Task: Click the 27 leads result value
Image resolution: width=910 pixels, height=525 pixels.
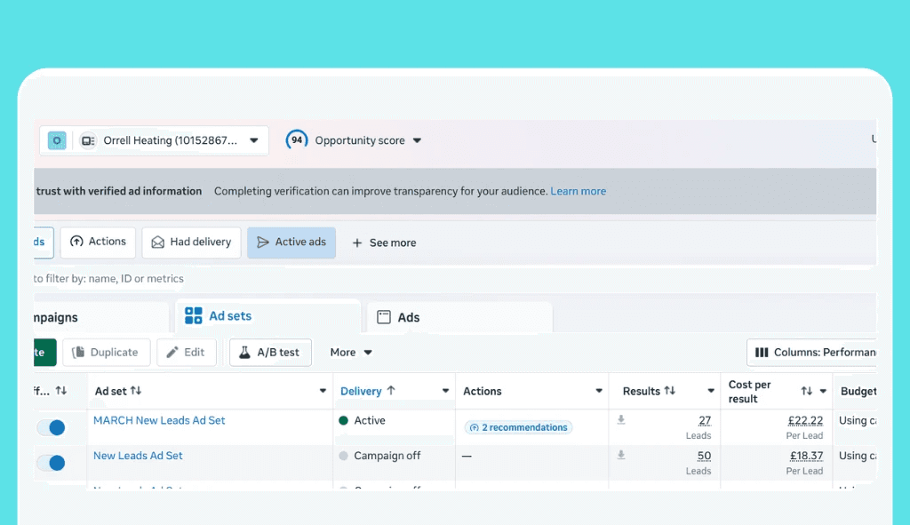Action: [x=705, y=420]
